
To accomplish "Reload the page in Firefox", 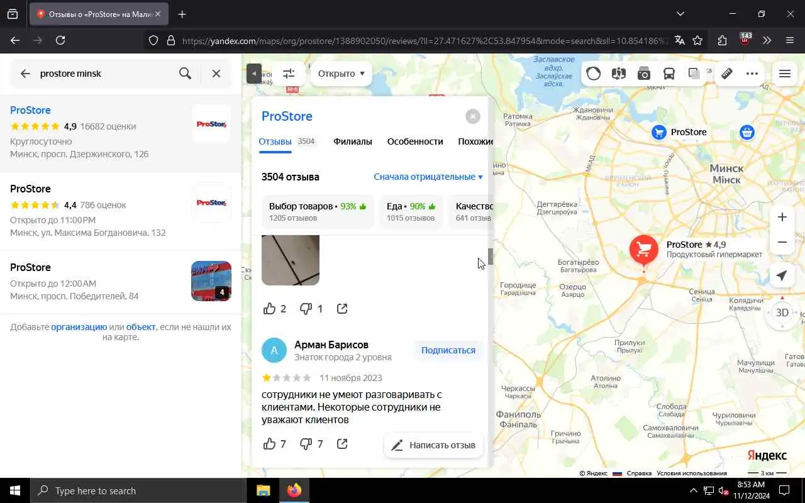I will tap(60, 40).
